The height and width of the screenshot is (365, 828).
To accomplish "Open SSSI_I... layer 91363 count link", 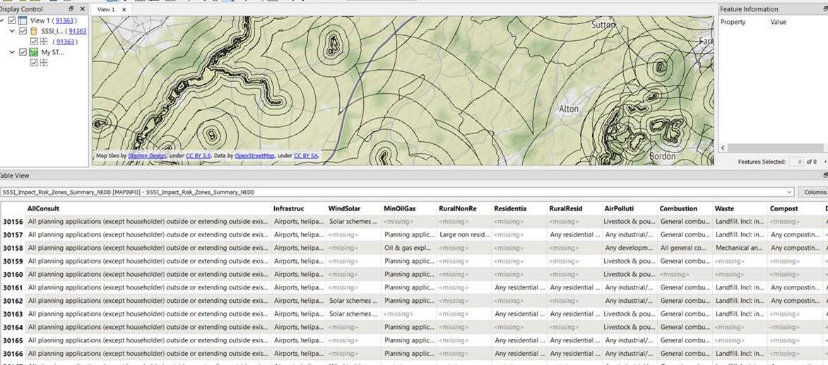I will (x=78, y=31).
